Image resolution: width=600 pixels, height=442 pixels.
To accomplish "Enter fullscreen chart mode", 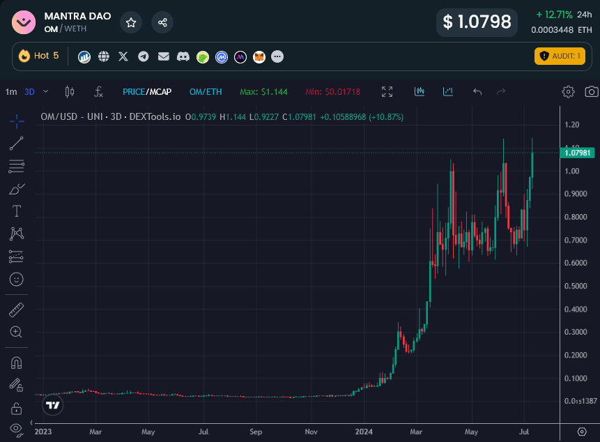I will click(387, 92).
